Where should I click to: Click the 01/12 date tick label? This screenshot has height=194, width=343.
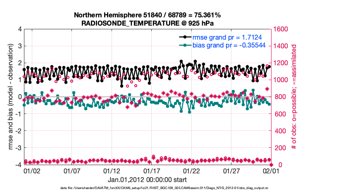[112, 170]
